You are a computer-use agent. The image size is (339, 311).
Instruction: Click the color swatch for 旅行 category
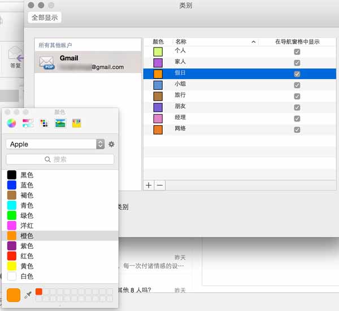158,96
